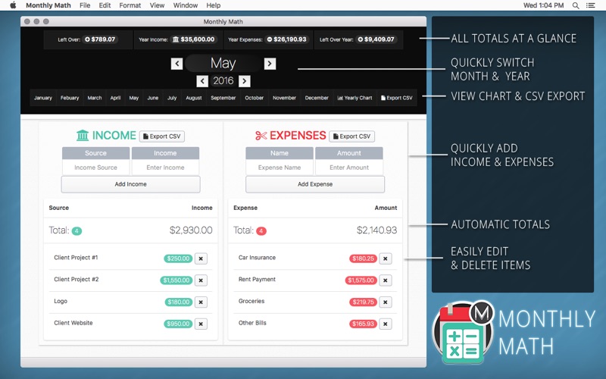Click the $950.00 income amount badge
The height and width of the screenshot is (379, 606).
coord(178,324)
